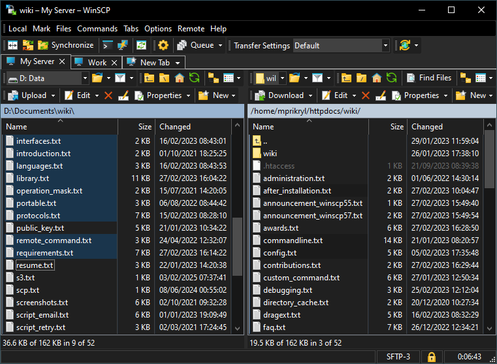Expand the D: Data drive dropdown

(x=85, y=78)
